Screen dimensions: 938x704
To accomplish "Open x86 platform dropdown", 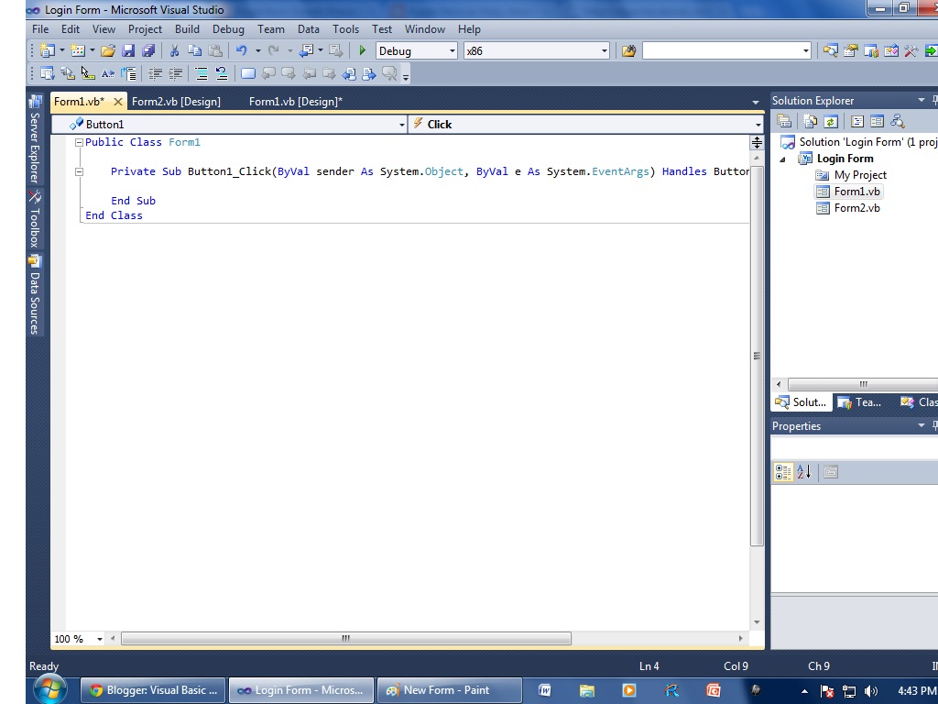I will tap(605, 51).
